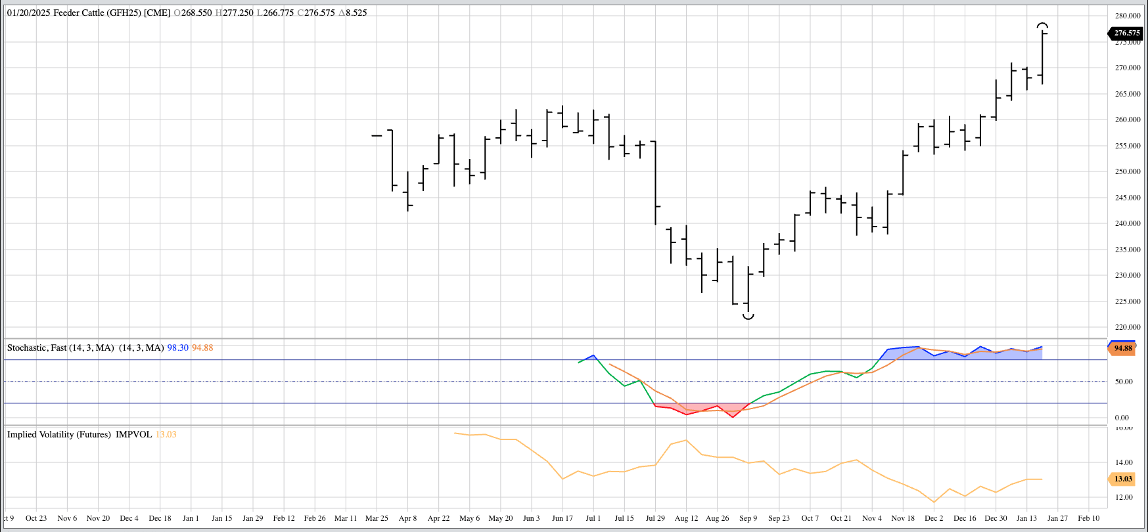Click the 250.000 level on the price axis
Viewport: 1148px width, 532px height.
(x=1128, y=171)
